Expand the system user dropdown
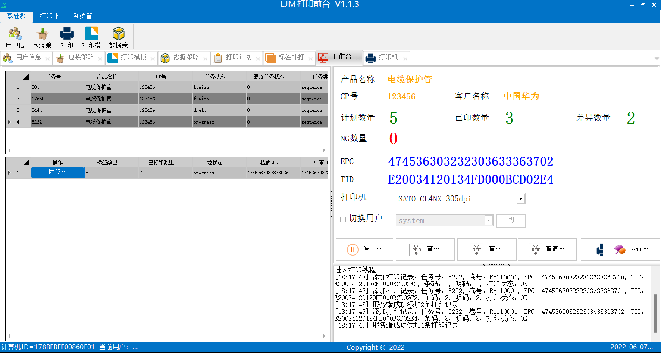661x353 pixels. point(489,220)
